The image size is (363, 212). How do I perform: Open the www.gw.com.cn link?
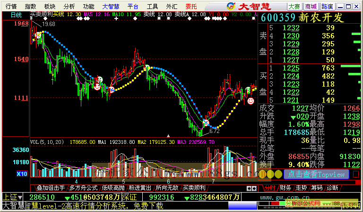click(x=285, y=198)
